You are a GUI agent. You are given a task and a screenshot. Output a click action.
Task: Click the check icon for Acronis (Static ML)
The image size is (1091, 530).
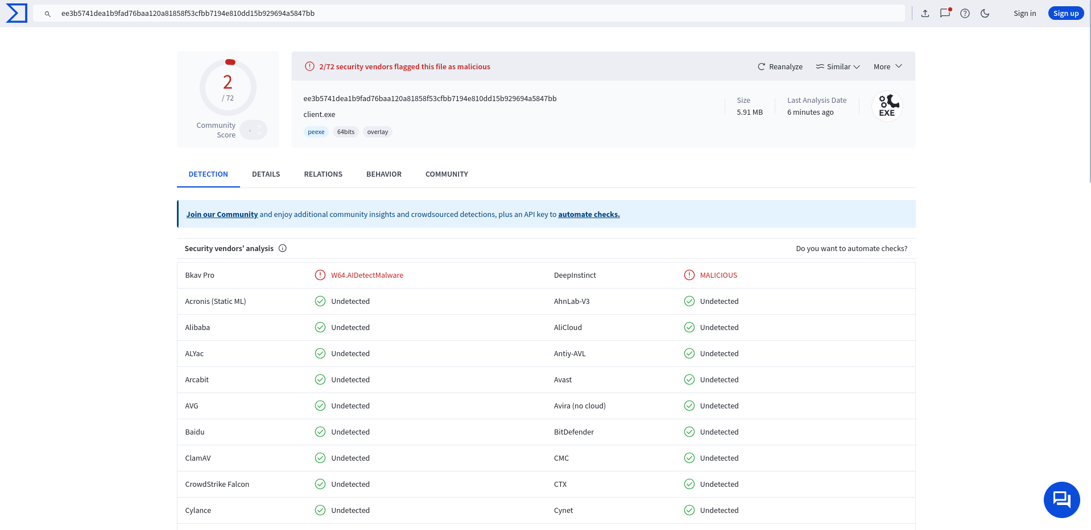click(x=320, y=301)
